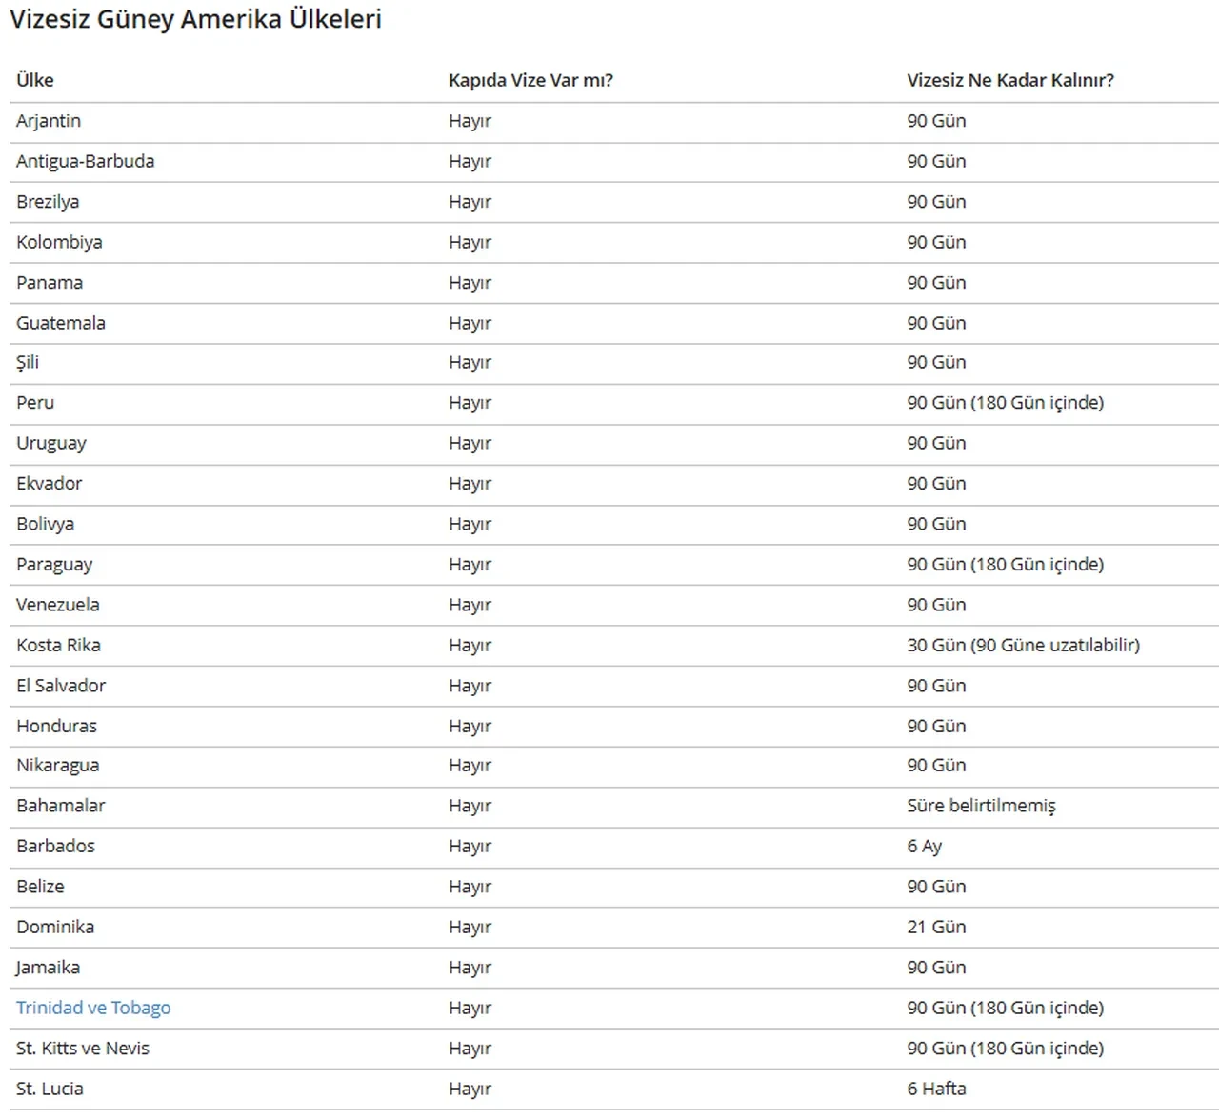Click the Hayır cell in Şili row
The image size is (1219, 1120).
(x=470, y=363)
